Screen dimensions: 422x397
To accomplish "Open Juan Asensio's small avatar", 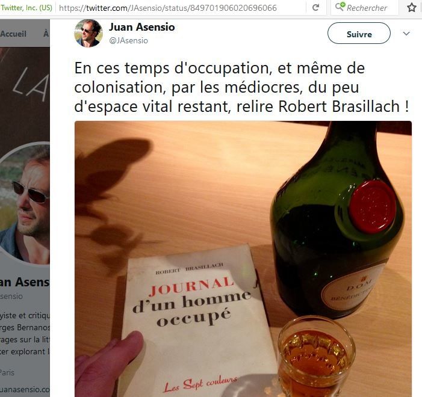I will click(88, 33).
